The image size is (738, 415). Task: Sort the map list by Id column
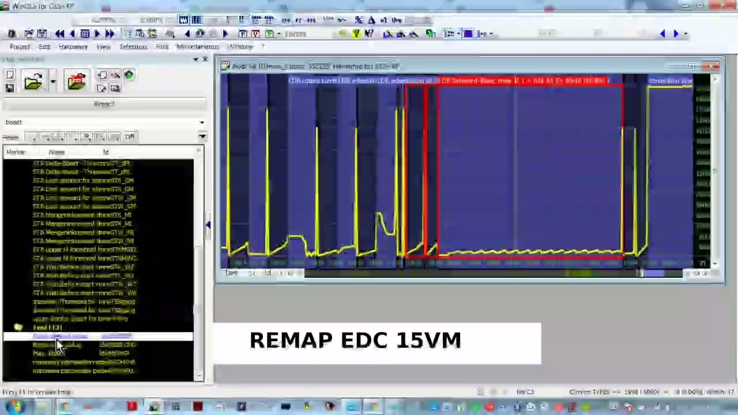pos(106,152)
